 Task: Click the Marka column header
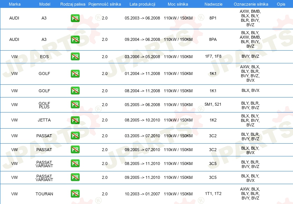point(15,4)
